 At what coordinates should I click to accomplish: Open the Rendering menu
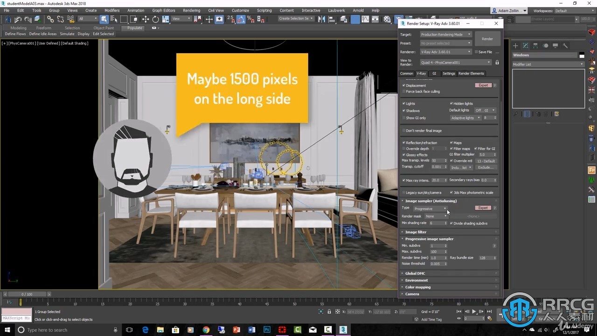pos(191,10)
